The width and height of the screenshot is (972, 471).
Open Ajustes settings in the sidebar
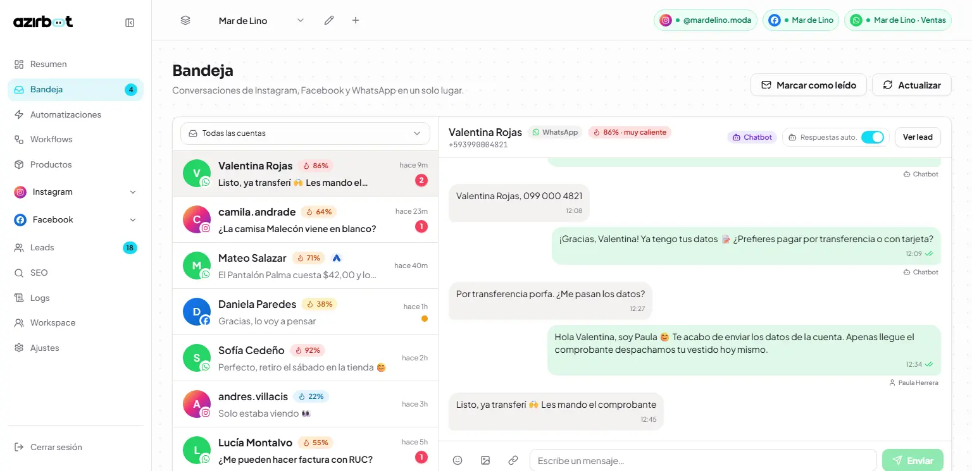coord(76,348)
